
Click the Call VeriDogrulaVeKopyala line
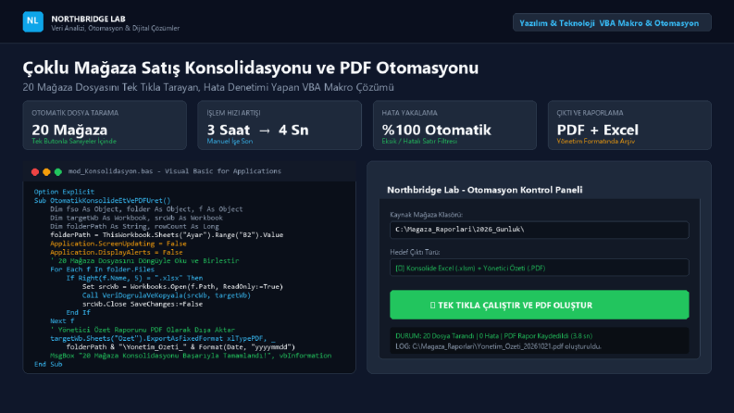pyautogui.click(x=167, y=295)
